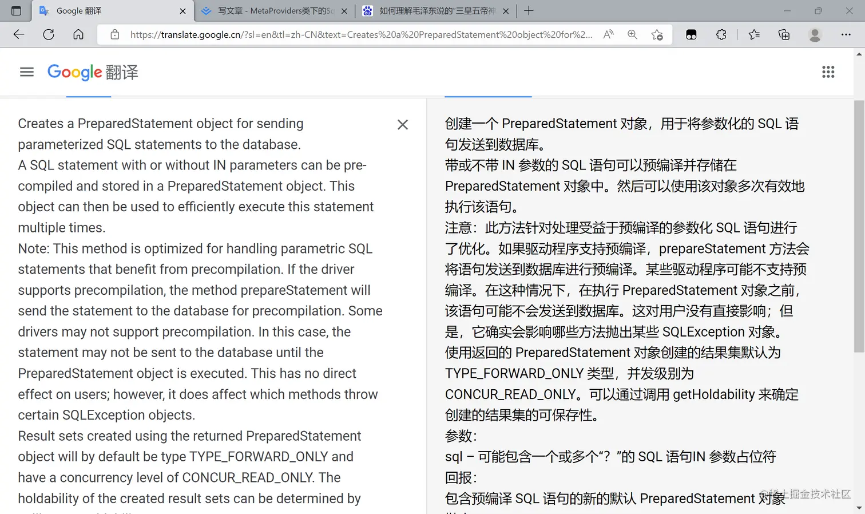The height and width of the screenshot is (514, 865).
Task: View site information lock icon
Action: [x=114, y=34]
